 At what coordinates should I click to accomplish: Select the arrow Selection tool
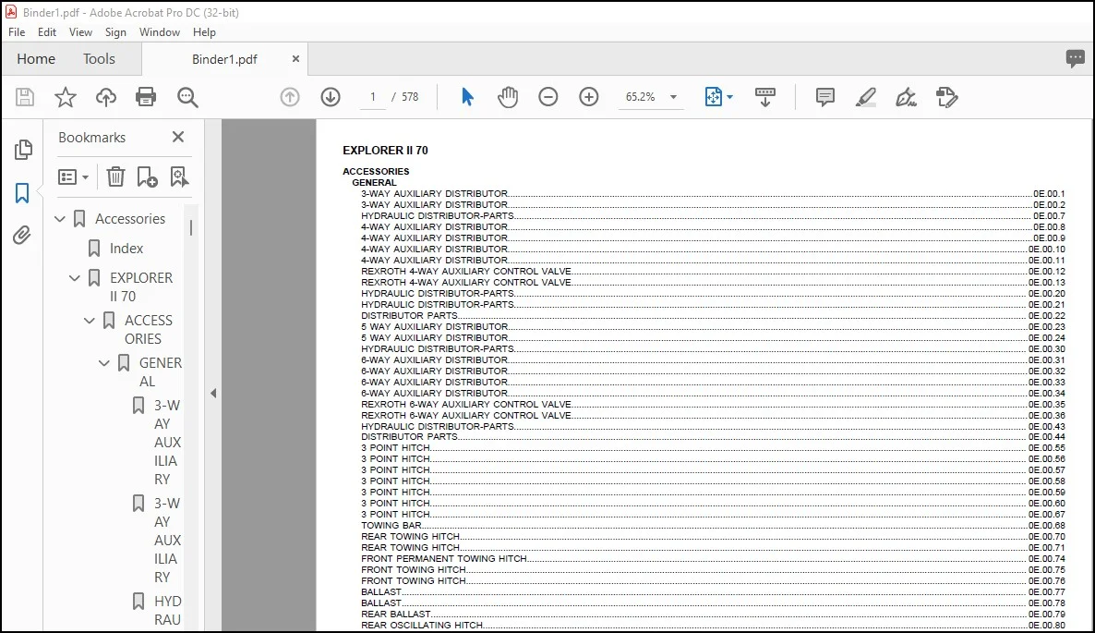pyautogui.click(x=467, y=97)
